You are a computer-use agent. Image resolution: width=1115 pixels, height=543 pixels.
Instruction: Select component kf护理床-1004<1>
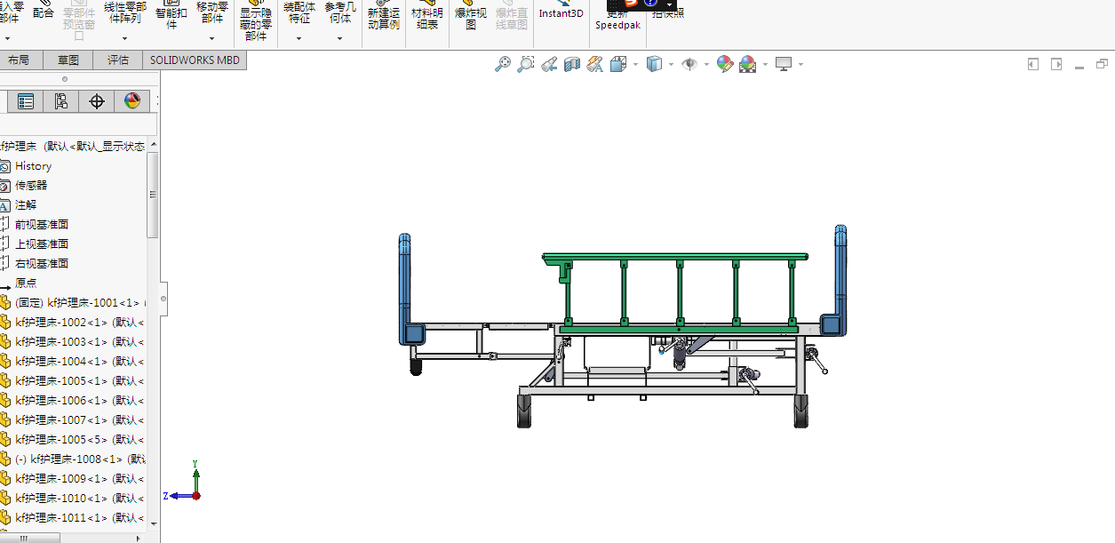(x=73, y=362)
